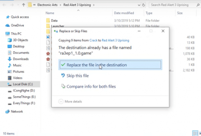Refresh the current folder view
This screenshot has height=136, width=201.
click(x=144, y=5)
